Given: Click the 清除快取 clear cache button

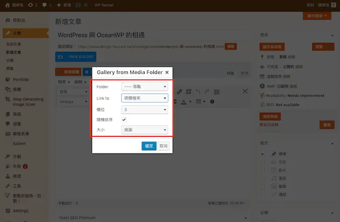Looking at the screenshot, I should click(x=270, y=116).
